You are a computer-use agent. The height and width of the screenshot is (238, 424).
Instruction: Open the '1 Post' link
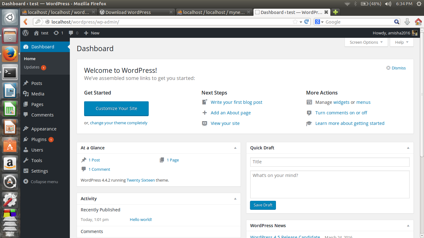(x=94, y=160)
